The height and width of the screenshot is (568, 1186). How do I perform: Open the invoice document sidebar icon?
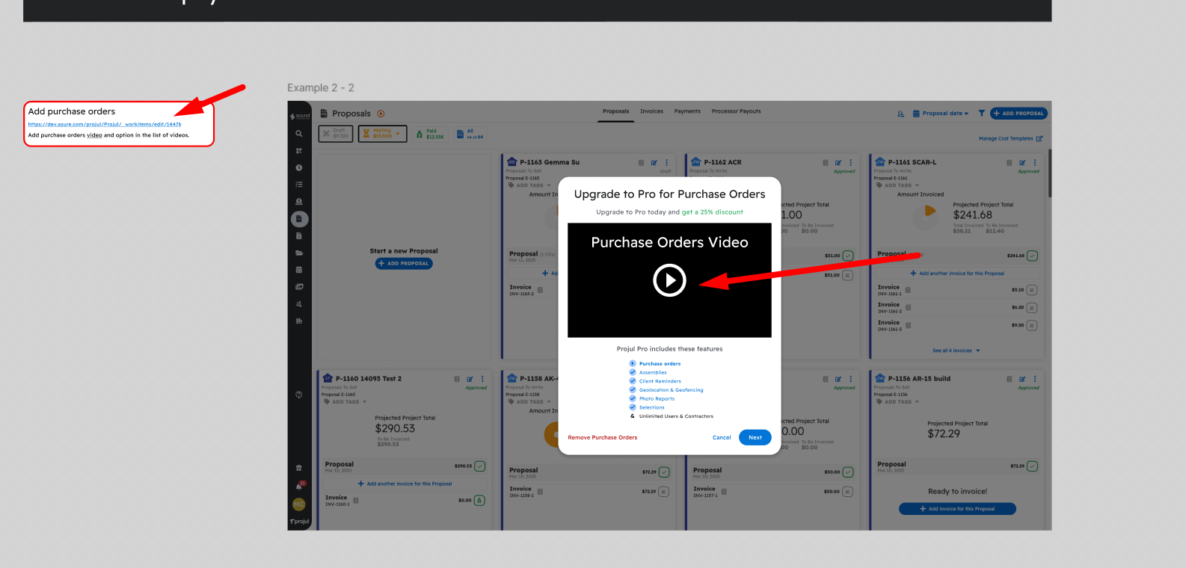[299, 236]
